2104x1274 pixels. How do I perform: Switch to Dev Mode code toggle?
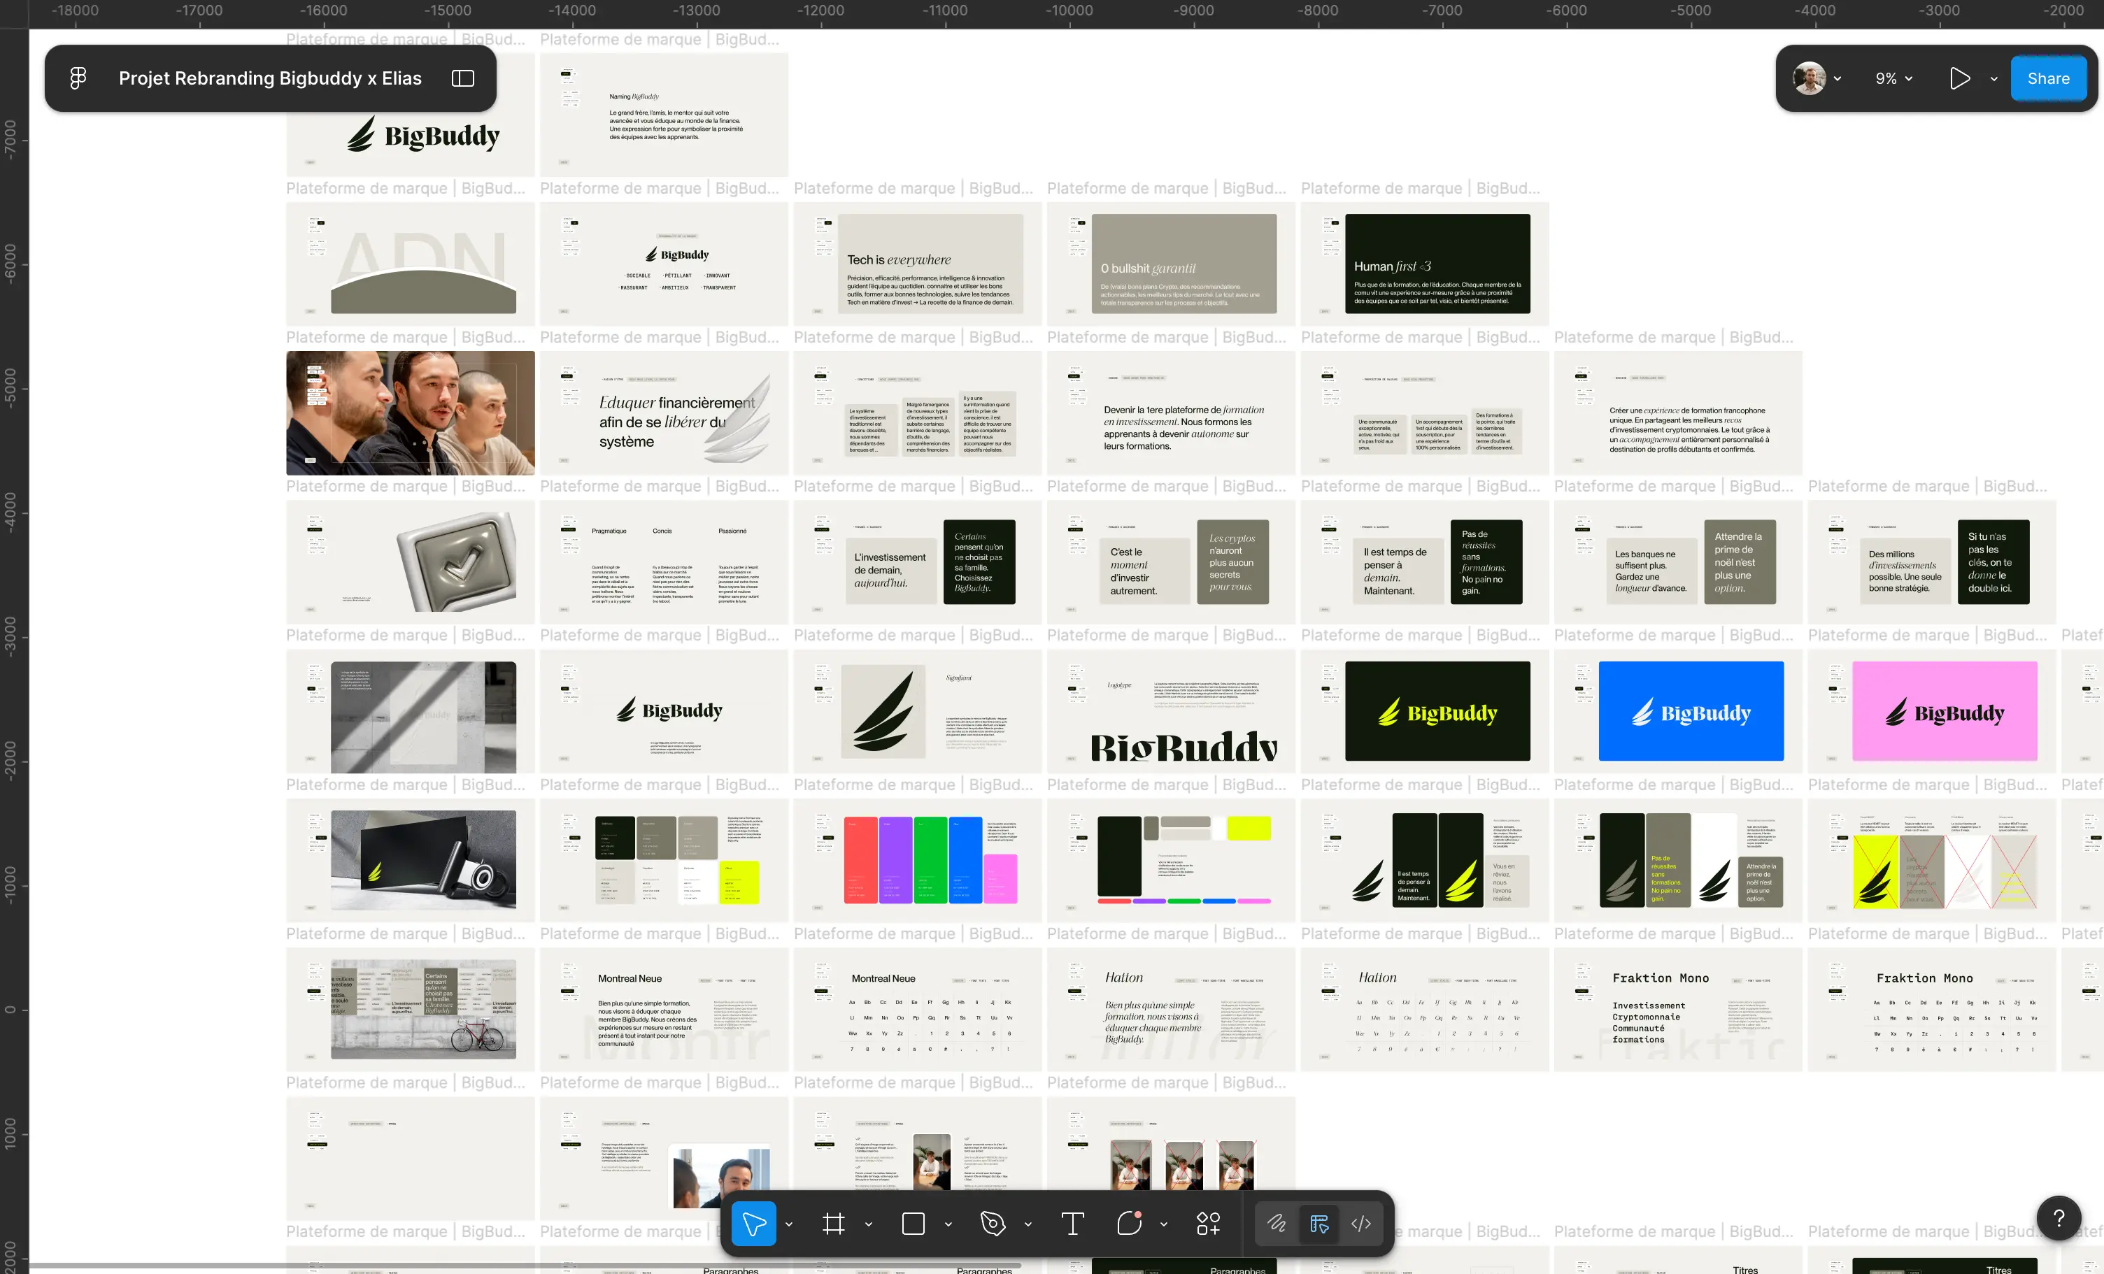1361,1224
